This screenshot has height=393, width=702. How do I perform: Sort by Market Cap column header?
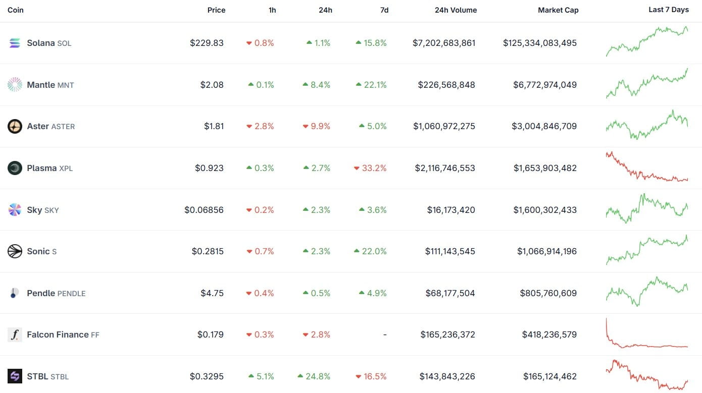click(x=558, y=10)
